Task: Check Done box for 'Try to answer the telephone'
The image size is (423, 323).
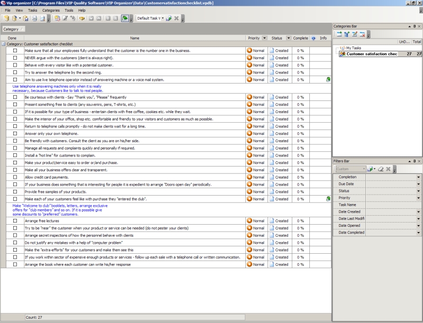Action: (15, 72)
